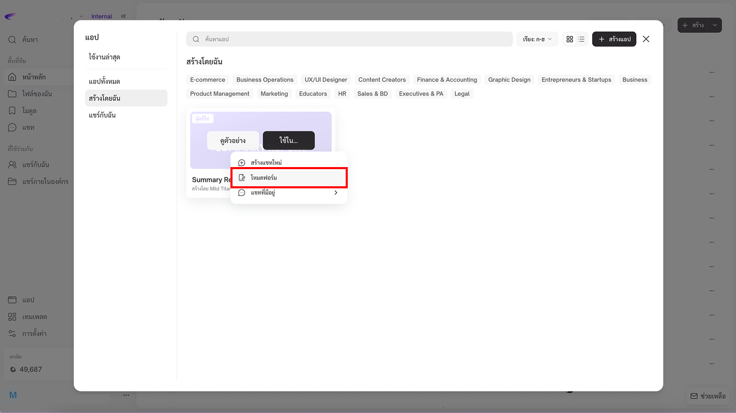Open the 'ใช้ใน...' dropdown button
The height and width of the screenshot is (413, 736).
[289, 141]
